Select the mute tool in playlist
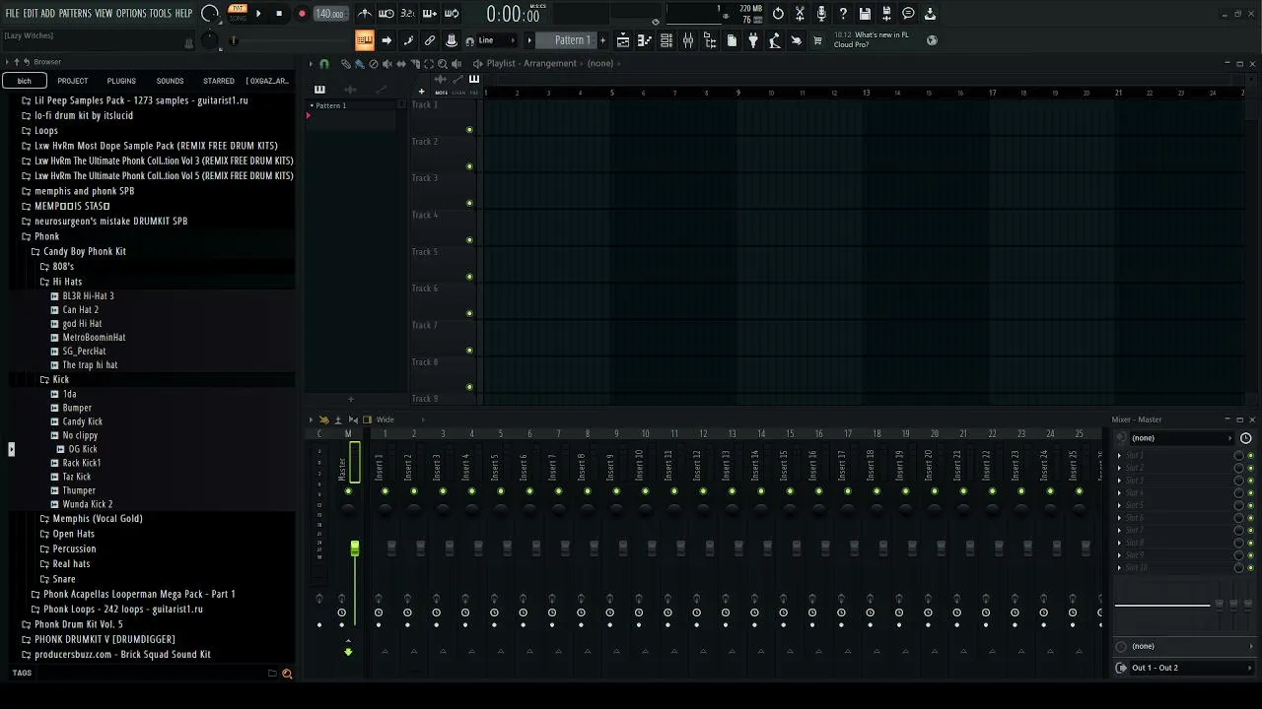Image resolution: width=1262 pixels, height=709 pixels. point(386,63)
